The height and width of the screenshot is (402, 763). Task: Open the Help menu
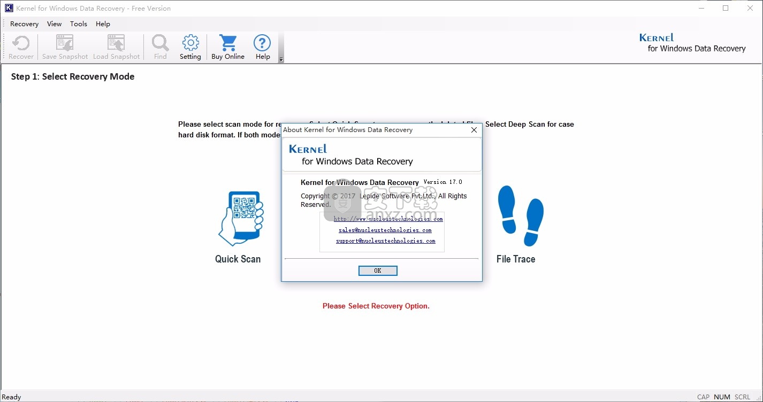pyautogui.click(x=103, y=24)
